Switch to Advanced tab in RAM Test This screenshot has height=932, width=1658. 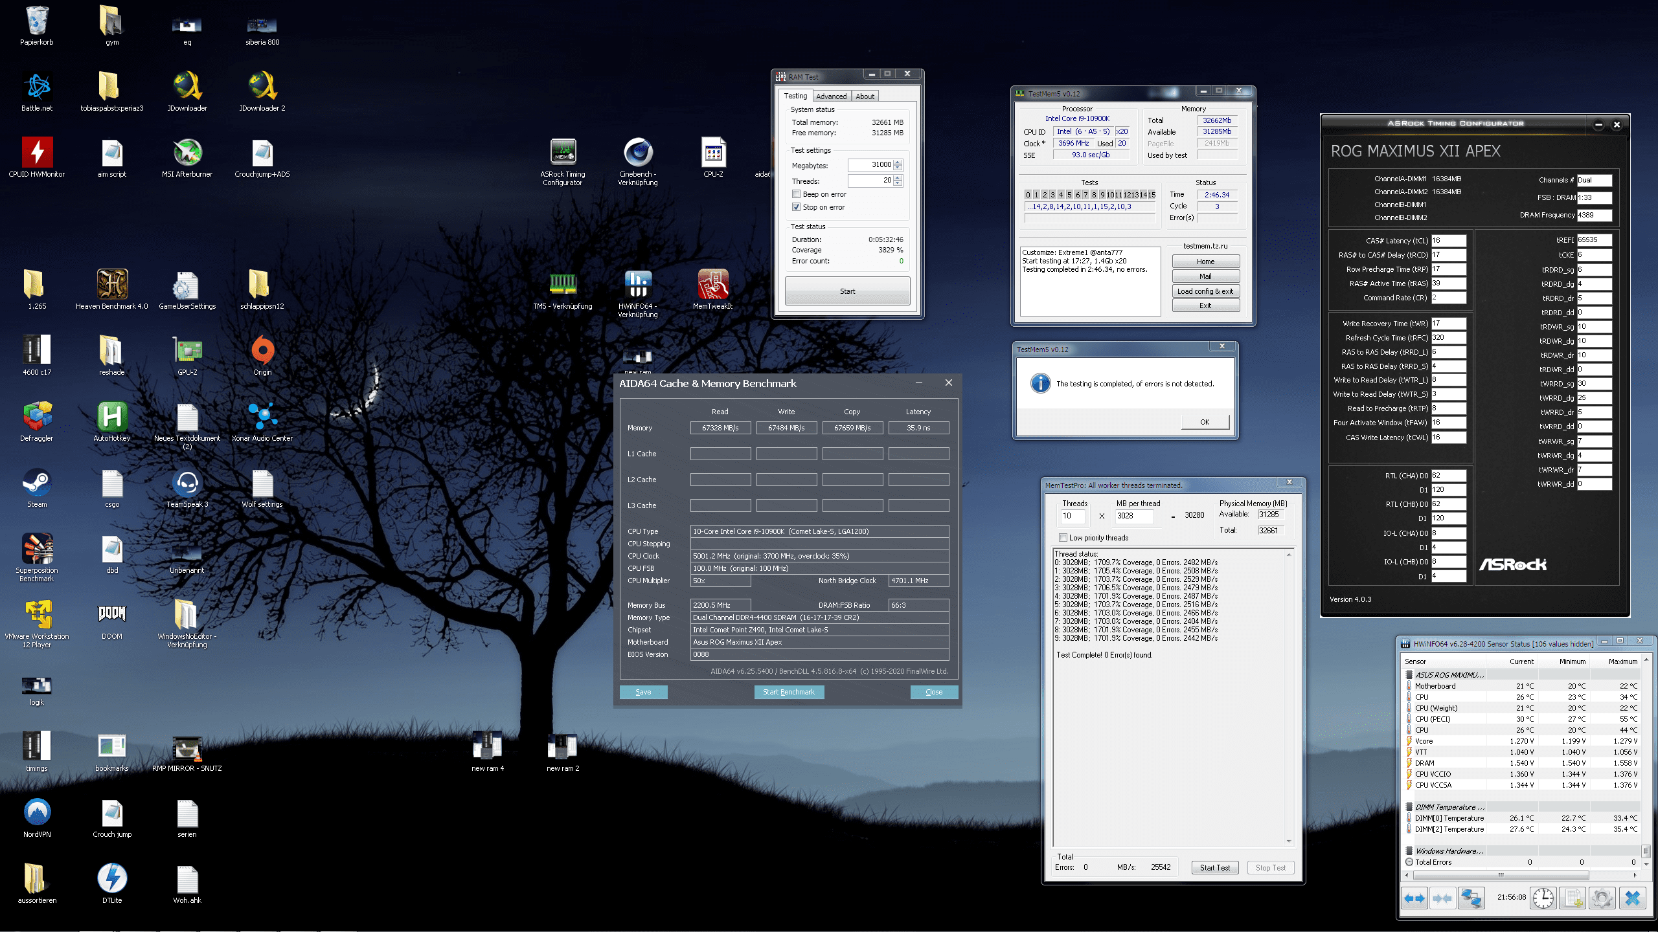(x=831, y=96)
